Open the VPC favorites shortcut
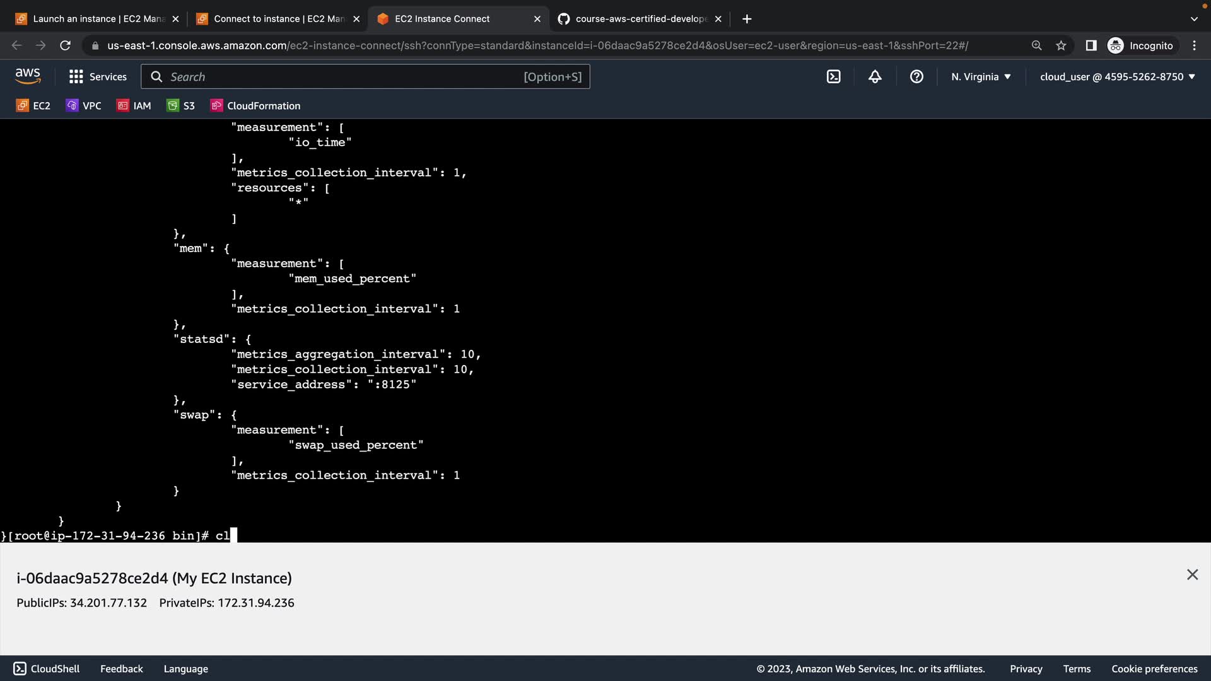The width and height of the screenshot is (1211, 681). point(84,106)
